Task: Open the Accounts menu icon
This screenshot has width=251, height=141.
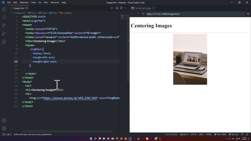Action: click(4, 120)
